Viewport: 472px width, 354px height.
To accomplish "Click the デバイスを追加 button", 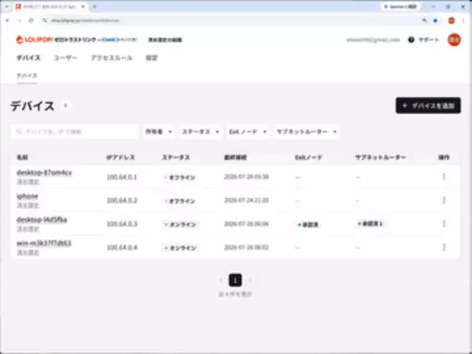I will pyautogui.click(x=428, y=105).
